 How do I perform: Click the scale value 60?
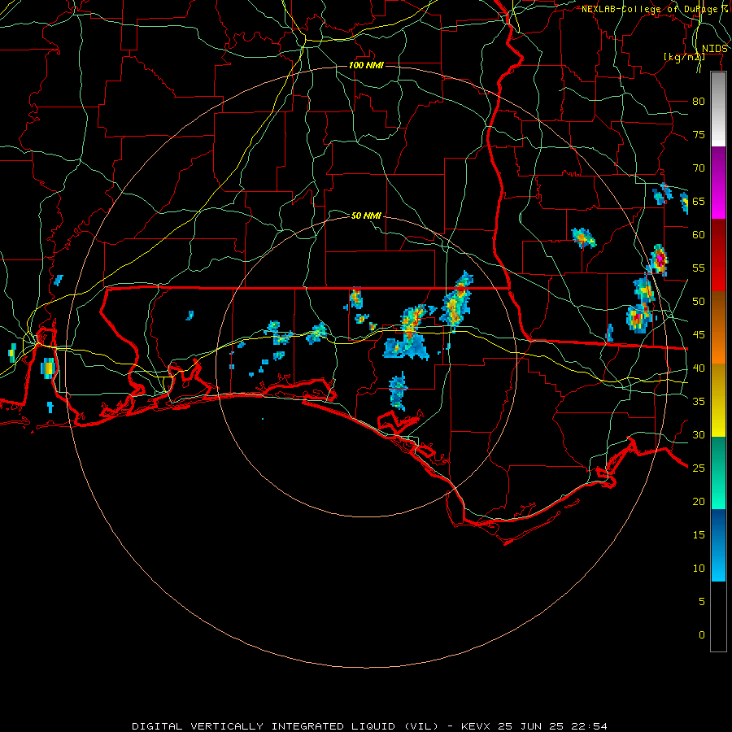(699, 235)
